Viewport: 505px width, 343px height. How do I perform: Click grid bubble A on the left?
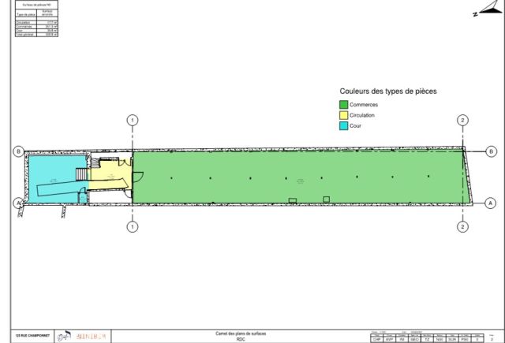[x=17, y=203]
